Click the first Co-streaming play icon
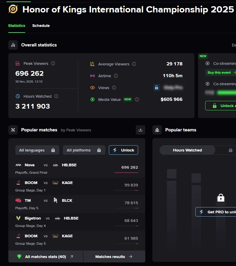This screenshot has height=266, width=236. point(208,63)
